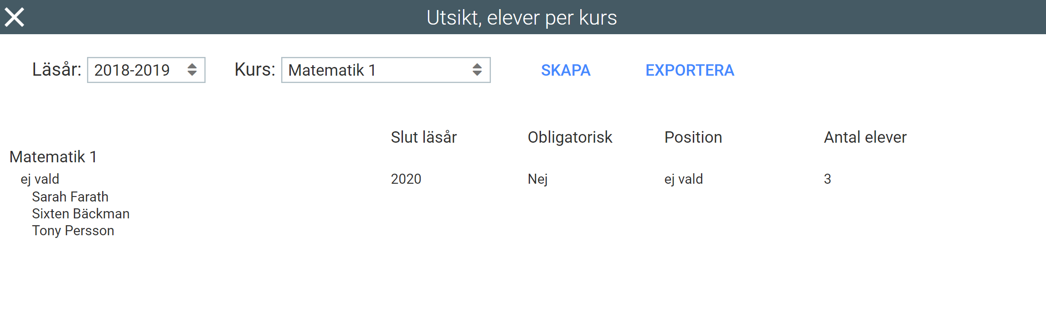Image resolution: width=1046 pixels, height=310 pixels.
Task: Select the Matematik 1 group heading in the list
Action: pyautogui.click(x=53, y=157)
